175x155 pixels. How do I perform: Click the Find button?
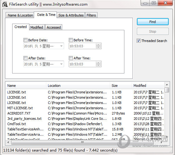[x=153, y=22]
